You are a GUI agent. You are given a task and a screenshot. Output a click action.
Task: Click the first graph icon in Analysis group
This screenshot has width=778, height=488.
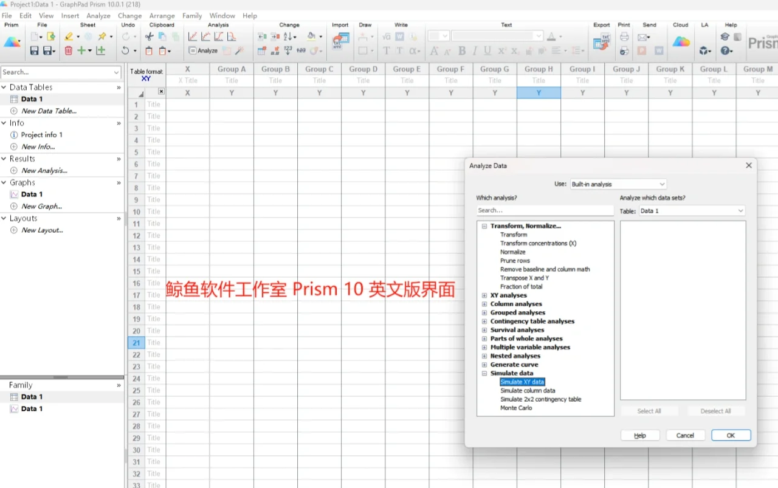pos(193,36)
